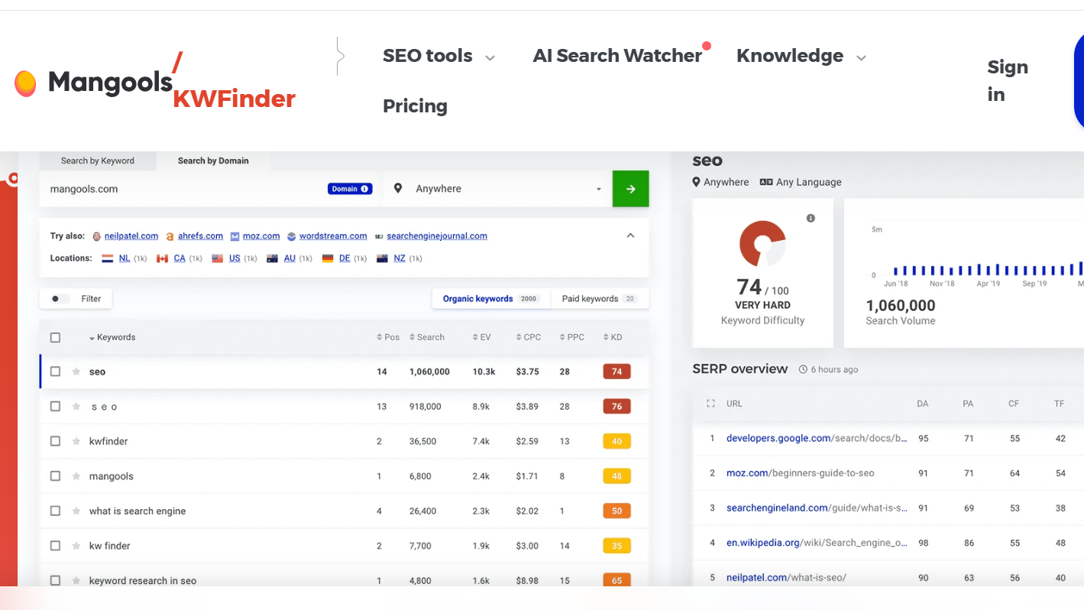
Task: Click the Domain info badge in search bar
Action: pyautogui.click(x=349, y=189)
